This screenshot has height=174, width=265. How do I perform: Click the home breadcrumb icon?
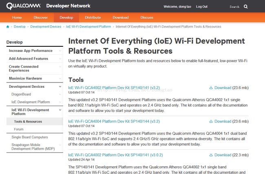pos(8,27)
